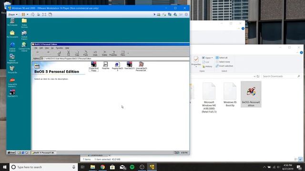
Task: Pause the virtual machine in VMware toolbar
Action: pyautogui.click(x=23, y=15)
